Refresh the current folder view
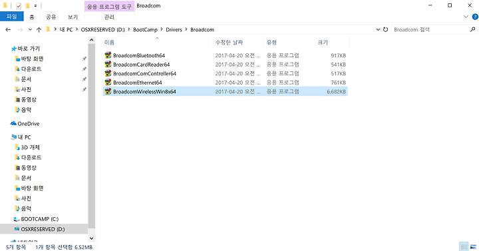Image resolution: width=479 pixels, height=251 pixels. click(385, 30)
